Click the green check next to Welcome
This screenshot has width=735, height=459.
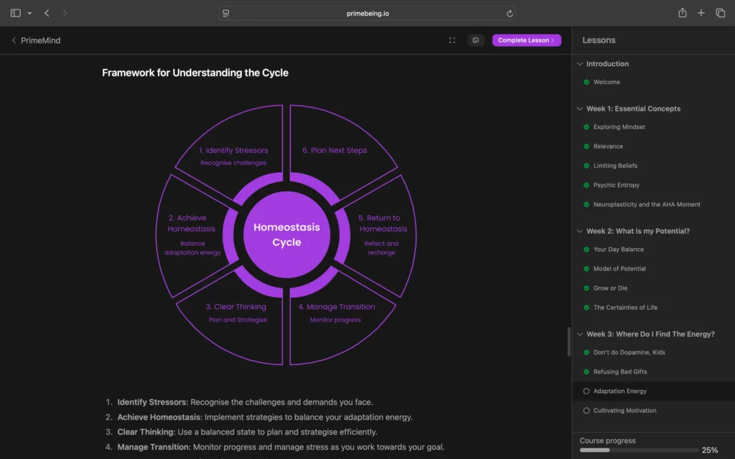point(586,82)
